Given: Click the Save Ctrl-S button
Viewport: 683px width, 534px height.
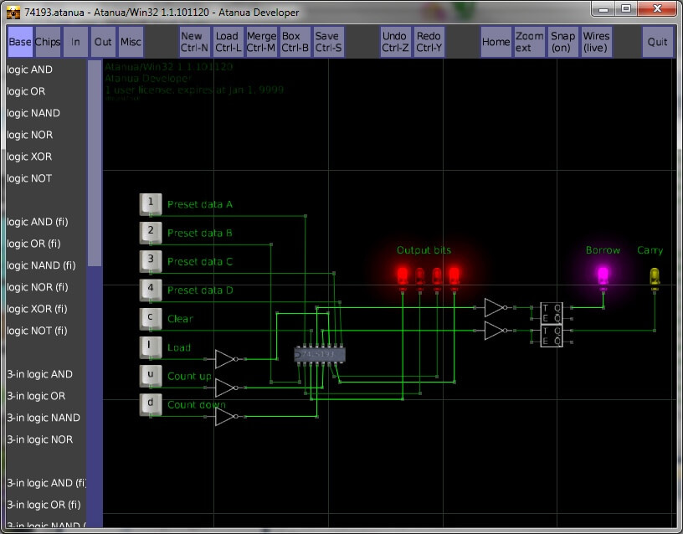Looking at the screenshot, I should [327, 42].
